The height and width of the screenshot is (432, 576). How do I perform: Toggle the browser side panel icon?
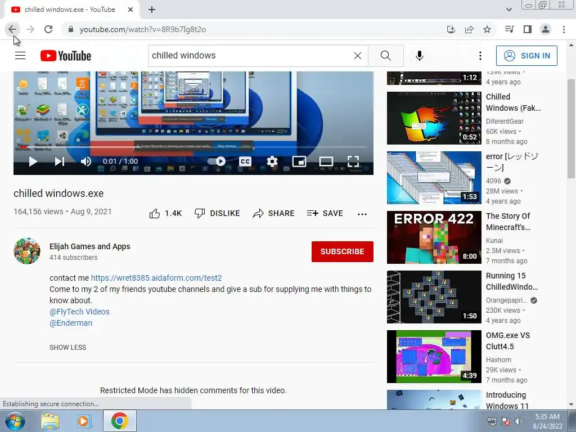(x=528, y=29)
